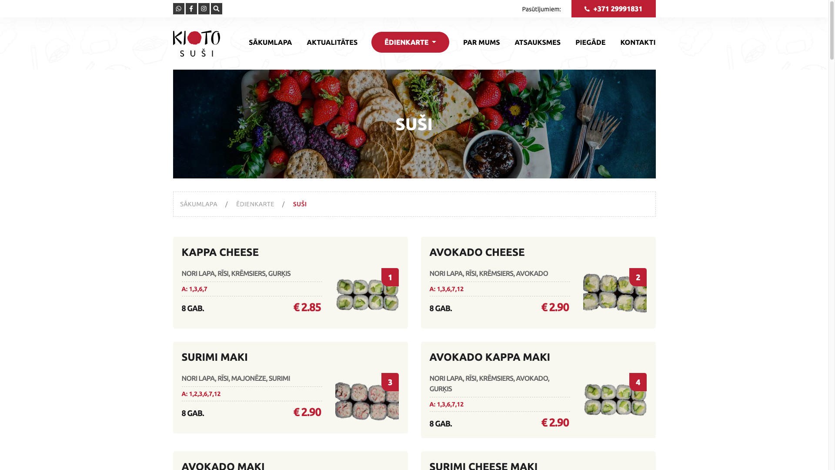Open the Aktualitātes menu item
835x470 pixels.
pos(332,42)
